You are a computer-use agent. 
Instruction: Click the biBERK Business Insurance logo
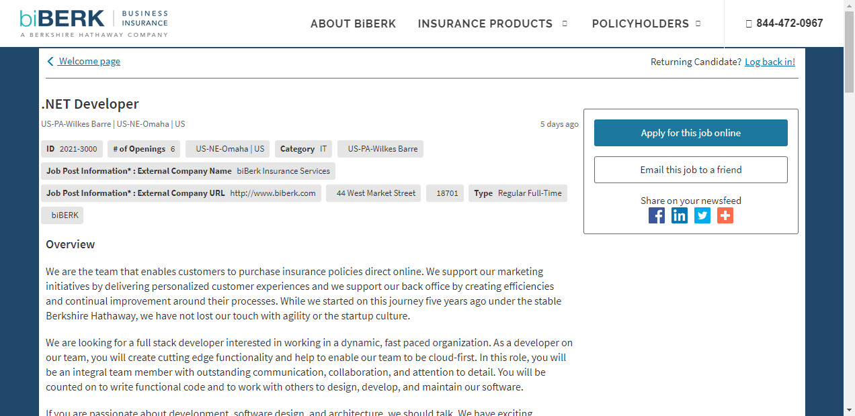(94, 23)
